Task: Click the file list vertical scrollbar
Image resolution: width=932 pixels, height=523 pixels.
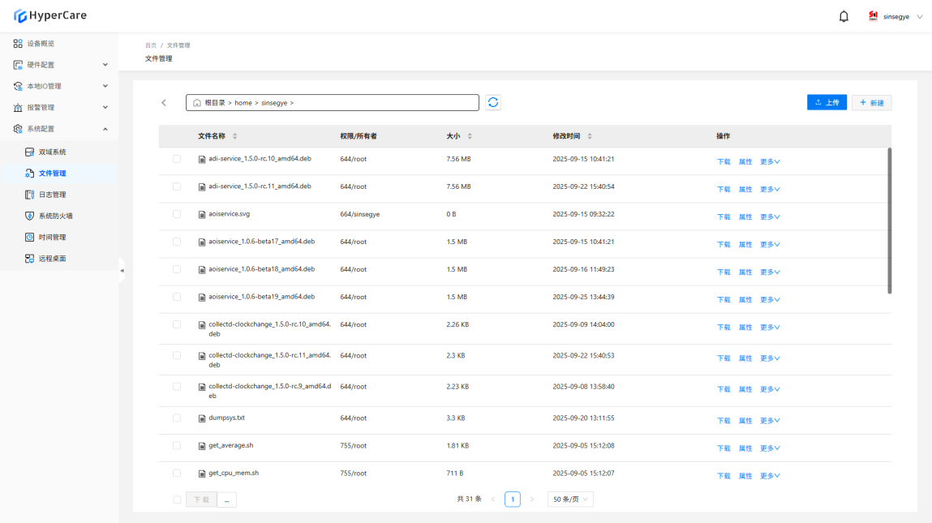Action: pyautogui.click(x=890, y=221)
